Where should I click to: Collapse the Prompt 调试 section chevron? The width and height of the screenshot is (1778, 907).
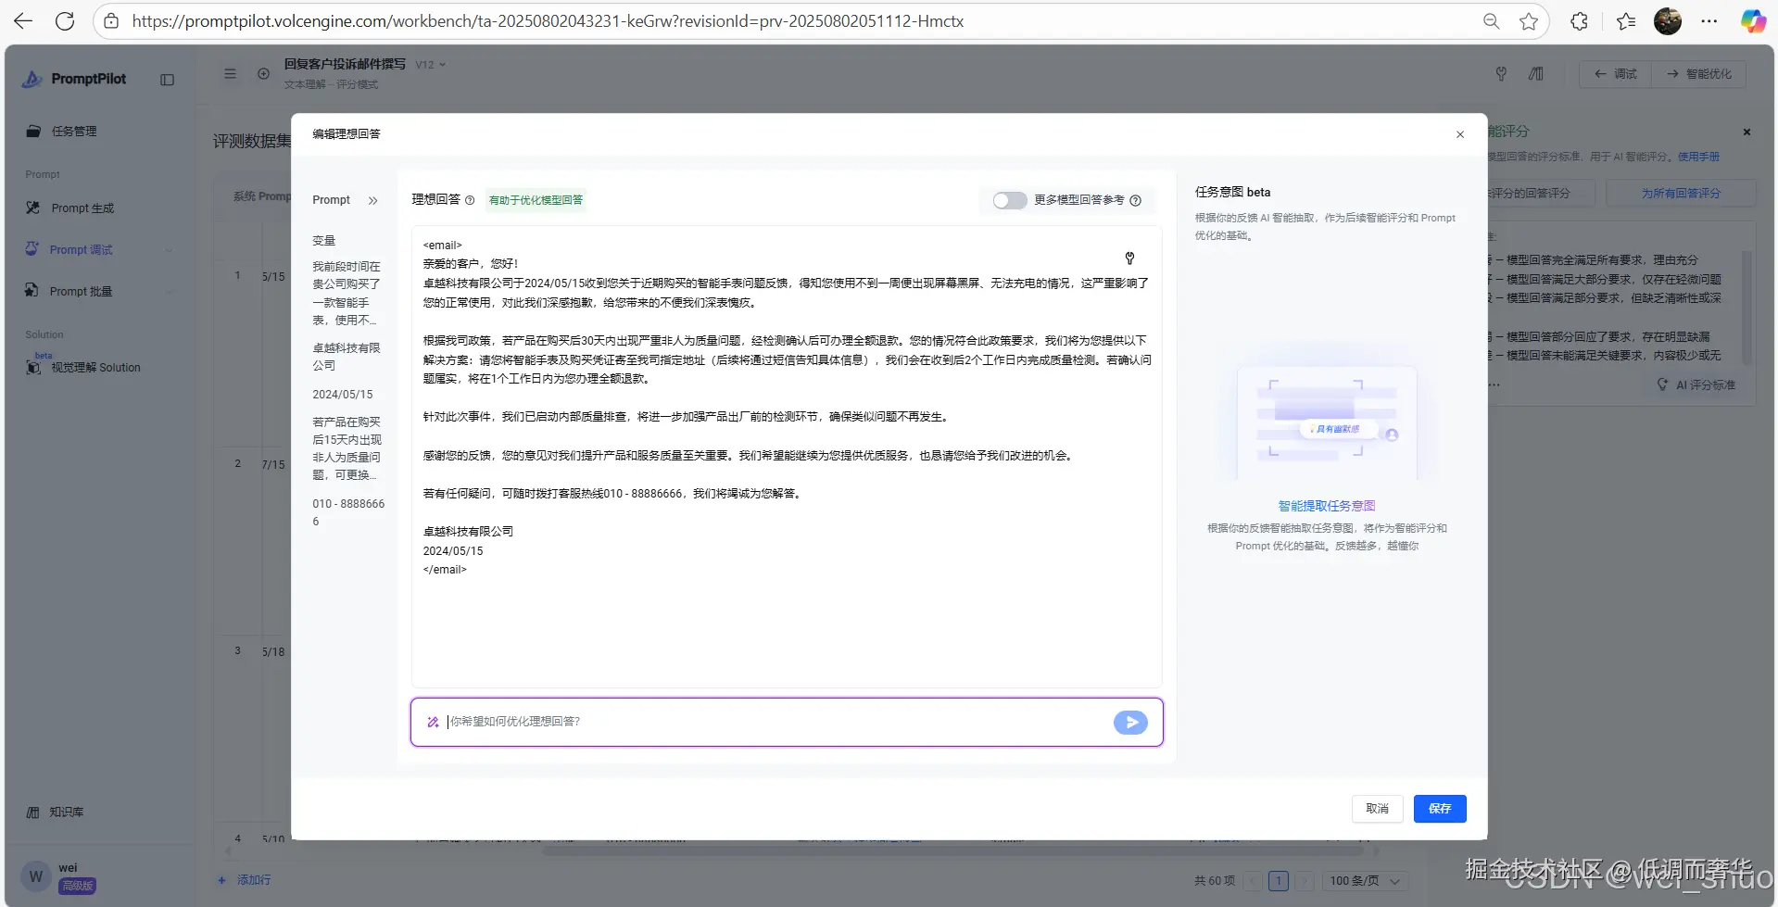pyautogui.click(x=169, y=249)
